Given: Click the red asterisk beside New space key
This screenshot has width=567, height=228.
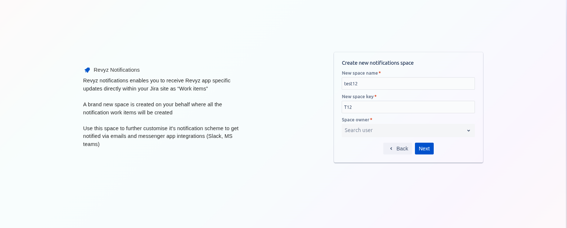Looking at the screenshot, I should coord(376,96).
